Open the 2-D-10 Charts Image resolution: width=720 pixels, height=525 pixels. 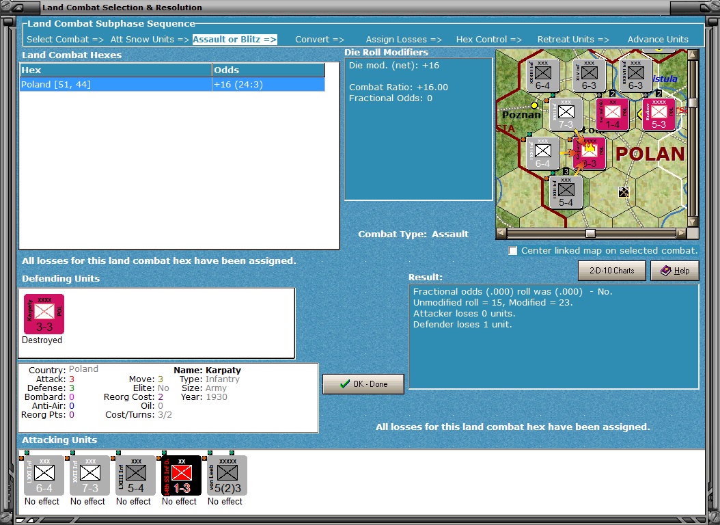click(611, 271)
